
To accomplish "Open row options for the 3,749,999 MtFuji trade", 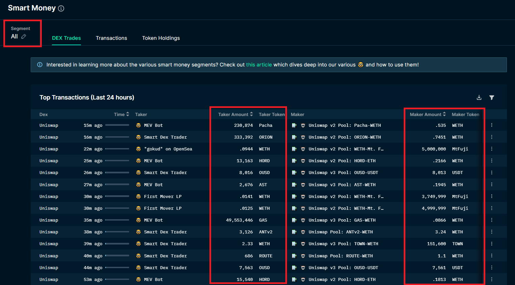I will click(492, 196).
